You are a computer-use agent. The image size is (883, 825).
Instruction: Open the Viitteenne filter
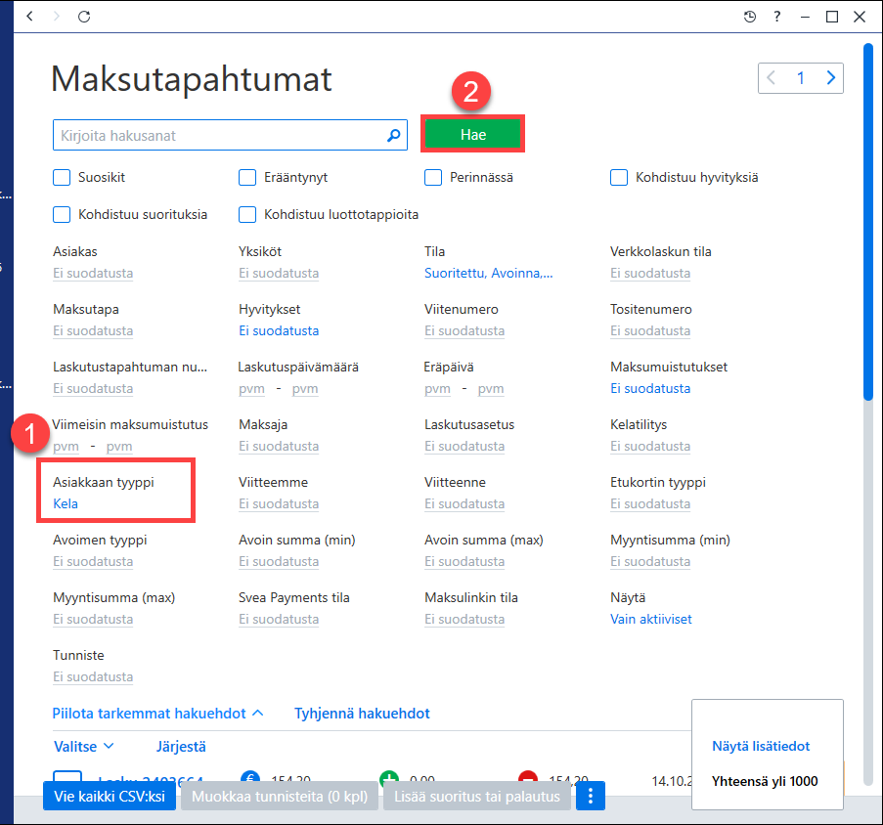coord(464,503)
